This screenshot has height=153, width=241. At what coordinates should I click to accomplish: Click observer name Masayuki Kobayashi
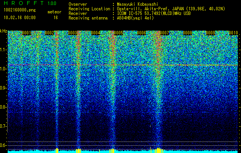click(x=137, y=4)
